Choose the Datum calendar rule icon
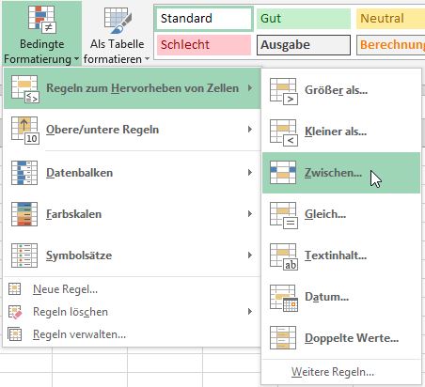Screen dimensions: 425x387 coord(284,298)
